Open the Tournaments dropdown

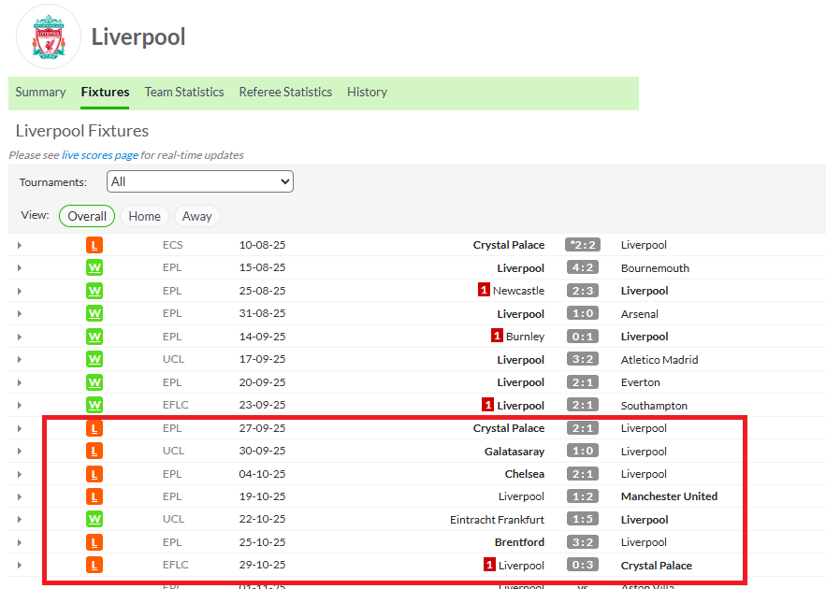tap(199, 181)
